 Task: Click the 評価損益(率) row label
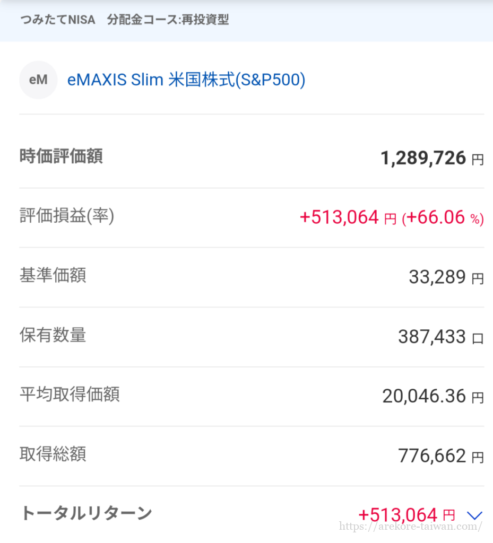click(x=67, y=216)
